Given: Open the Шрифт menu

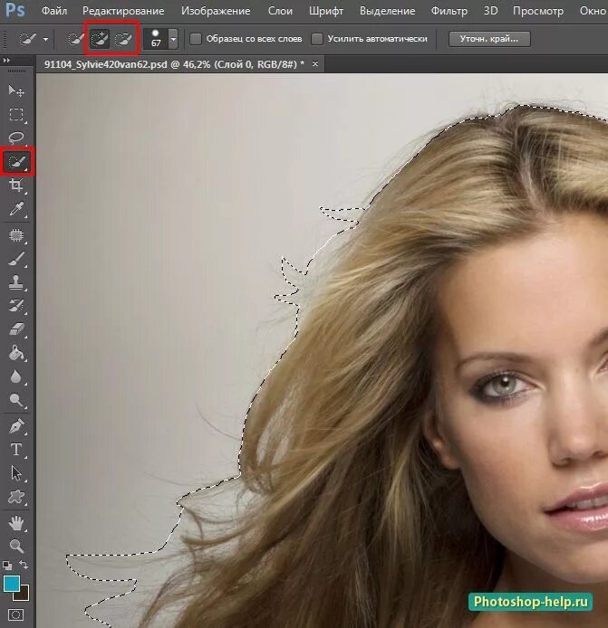Looking at the screenshot, I should pyautogui.click(x=325, y=11).
